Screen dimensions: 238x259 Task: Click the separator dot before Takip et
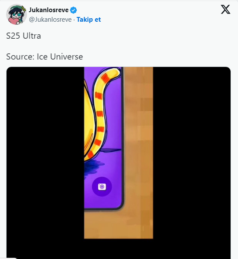pyautogui.click(x=74, y=20)
